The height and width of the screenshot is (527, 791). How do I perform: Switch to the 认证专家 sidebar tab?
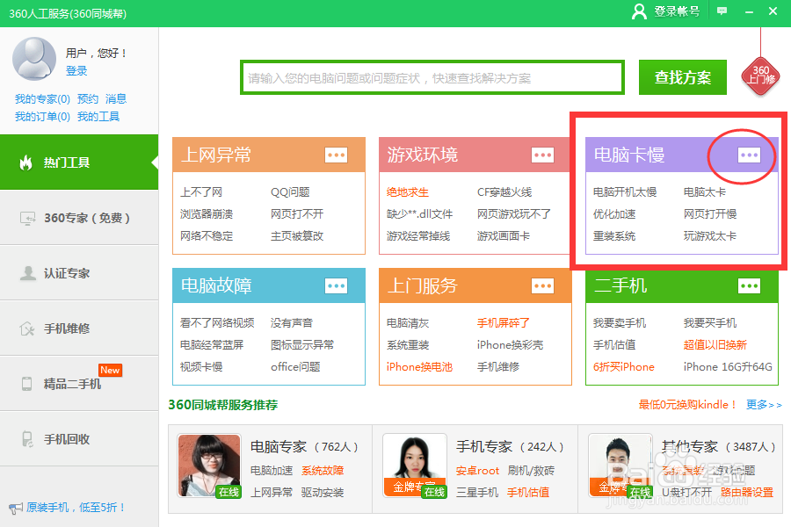(79, 273)
